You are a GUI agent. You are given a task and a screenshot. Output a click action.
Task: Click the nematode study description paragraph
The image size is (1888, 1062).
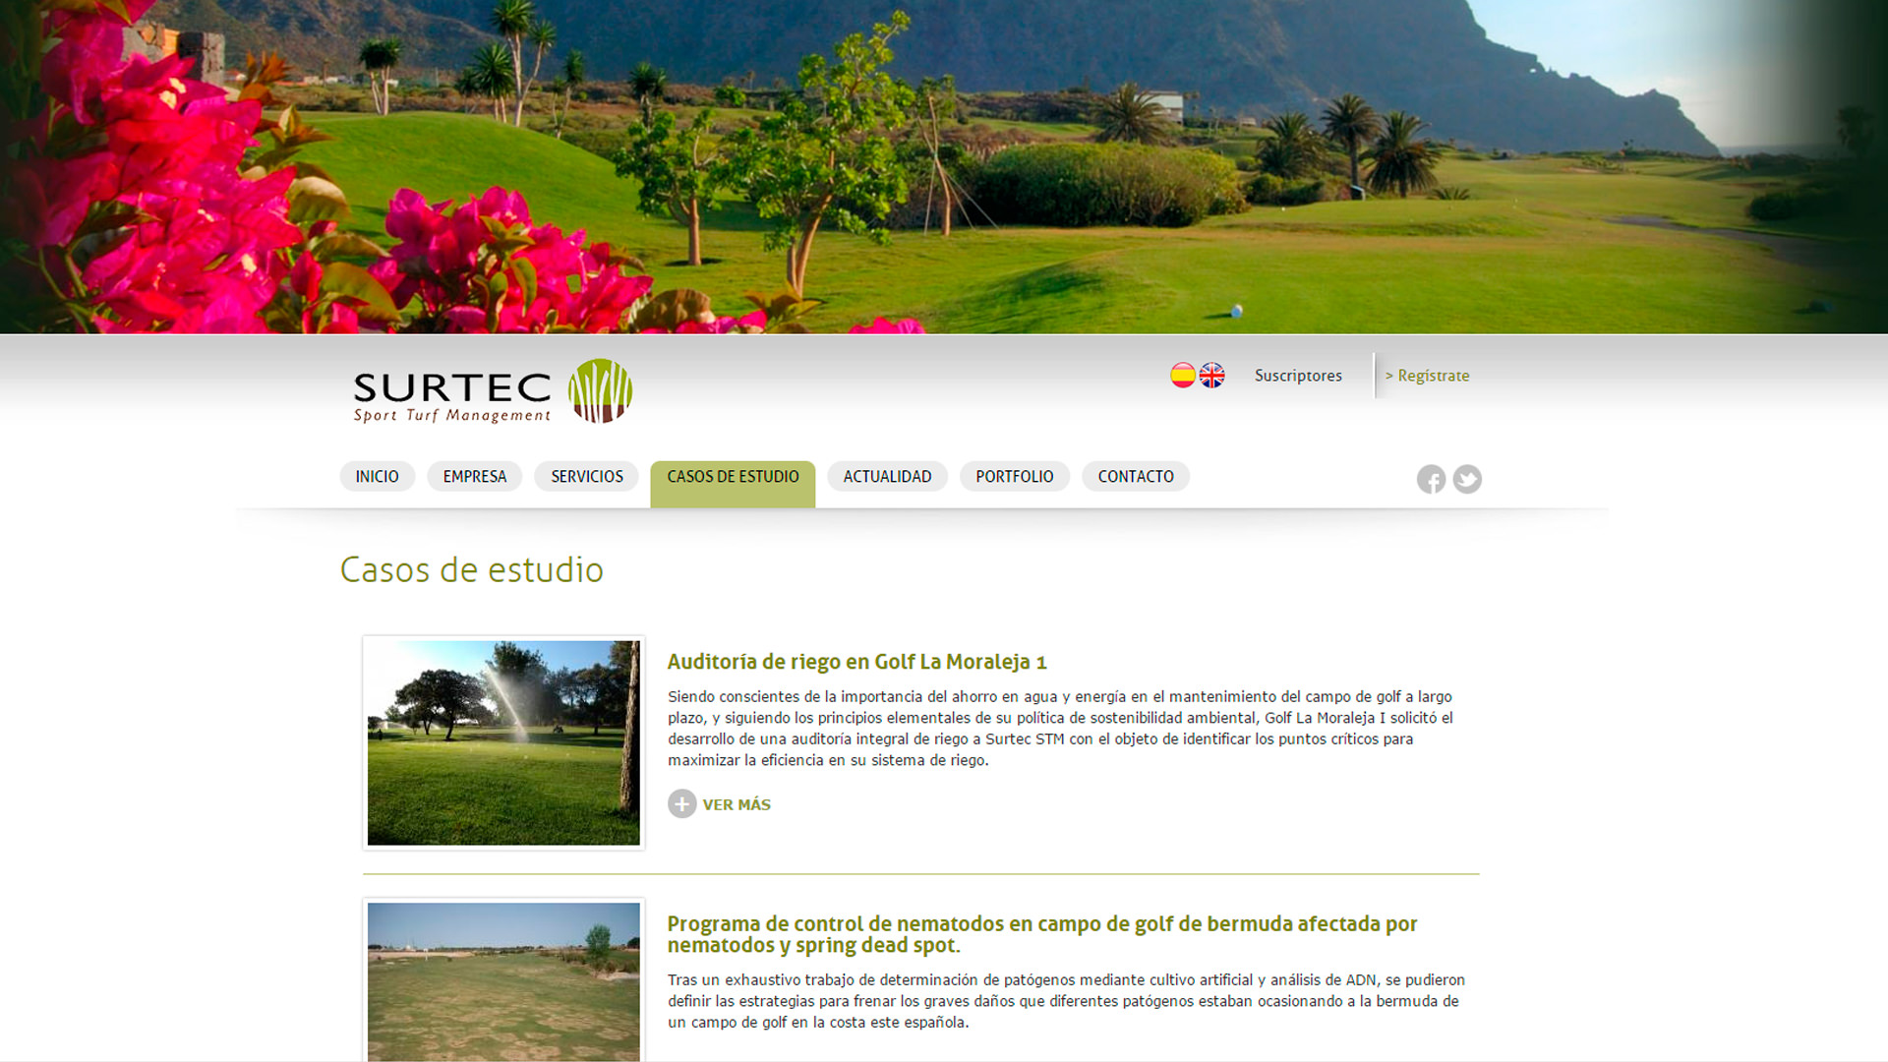1066,1001
